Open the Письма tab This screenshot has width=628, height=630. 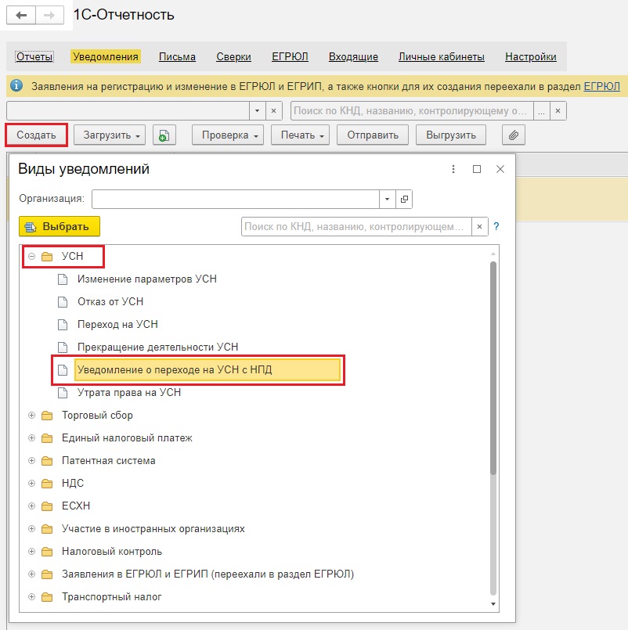coord(177,56)
